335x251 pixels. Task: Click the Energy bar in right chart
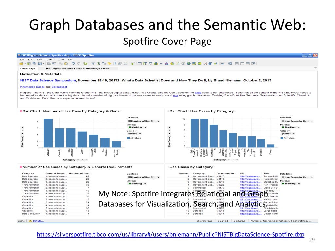(271, 146)
